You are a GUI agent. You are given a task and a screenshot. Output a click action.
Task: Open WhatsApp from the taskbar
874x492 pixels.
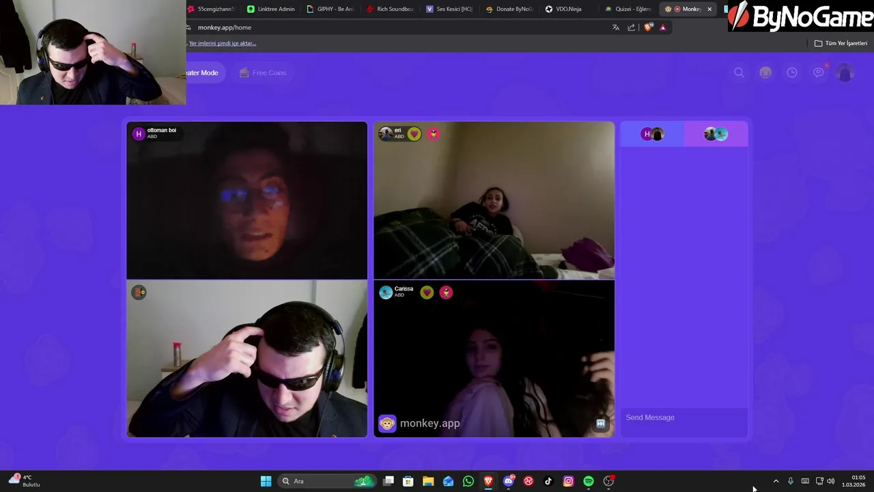pyautogui.click(x=468, y=481)
